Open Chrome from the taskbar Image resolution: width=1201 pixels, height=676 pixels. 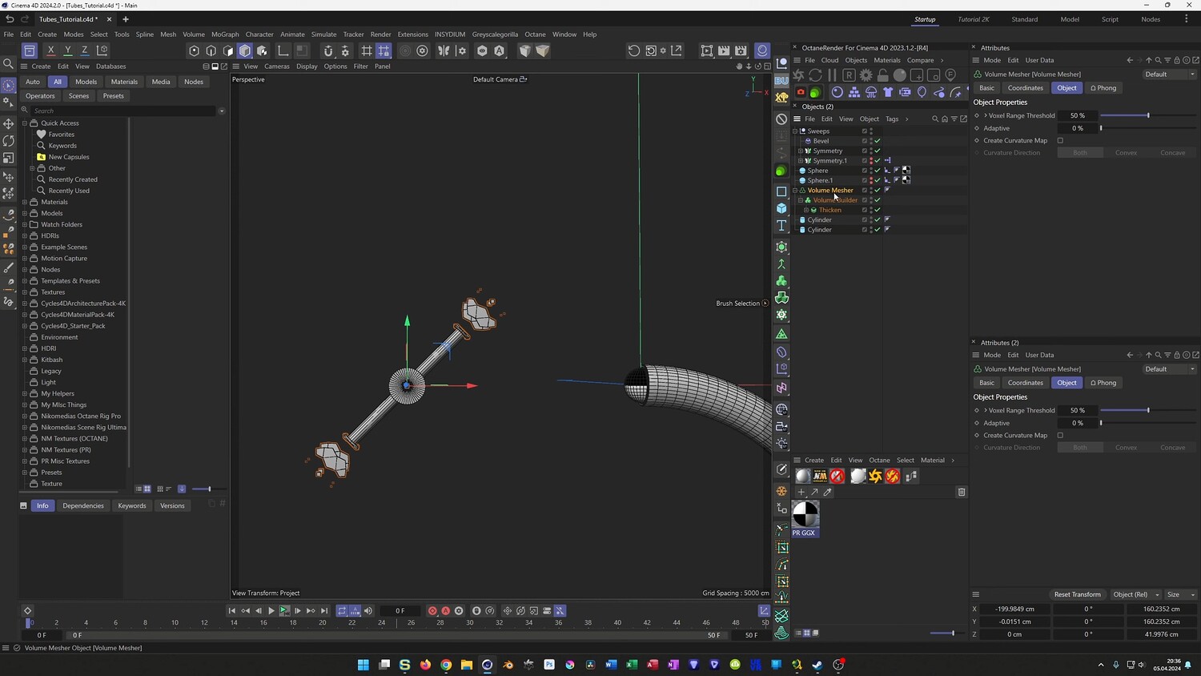coord(446,665)
